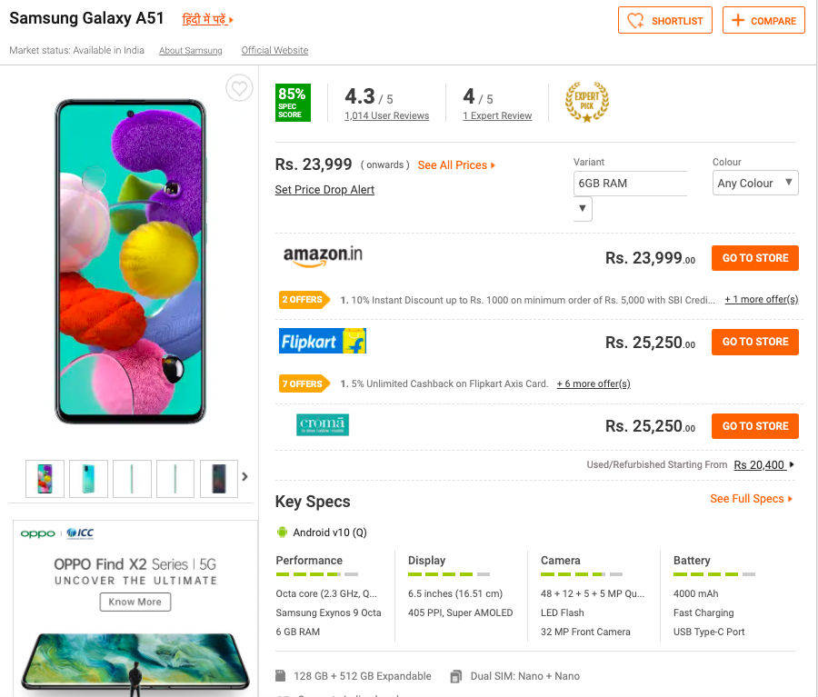Image resolution: width=818 pixels, height=697 pixels.
Task: Click the orange 7 OFFERS tag
Action: (303, 383)
